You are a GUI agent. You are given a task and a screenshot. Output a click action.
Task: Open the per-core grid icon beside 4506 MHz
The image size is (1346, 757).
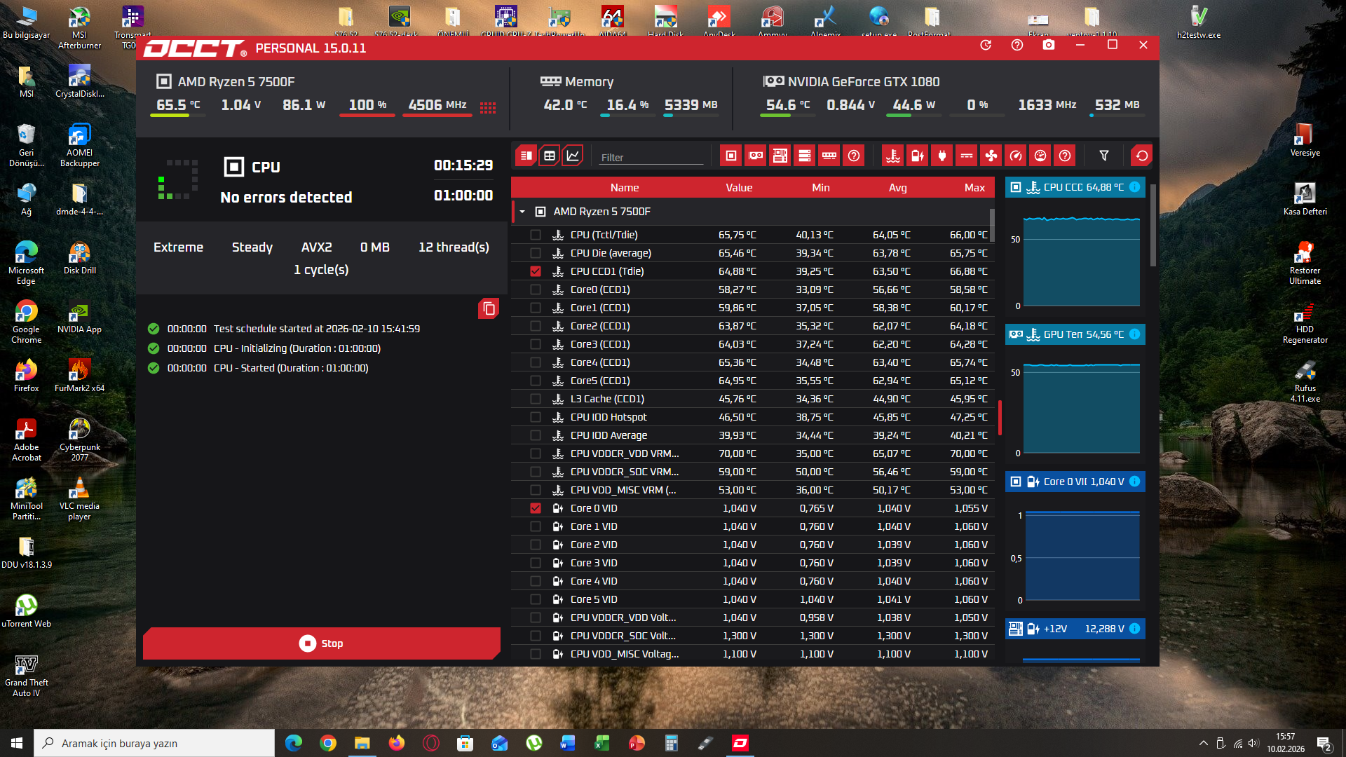click(488, 107)
